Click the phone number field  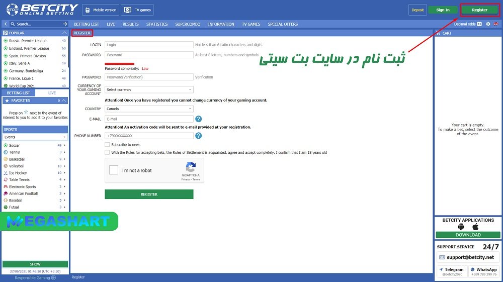tap(149, 136)
